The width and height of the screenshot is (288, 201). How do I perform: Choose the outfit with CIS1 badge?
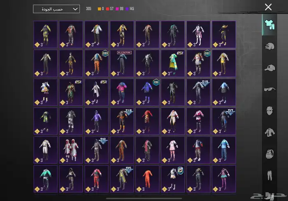tap(148, 90)
